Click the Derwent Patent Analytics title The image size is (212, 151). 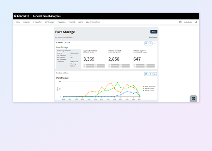[47, 16]
